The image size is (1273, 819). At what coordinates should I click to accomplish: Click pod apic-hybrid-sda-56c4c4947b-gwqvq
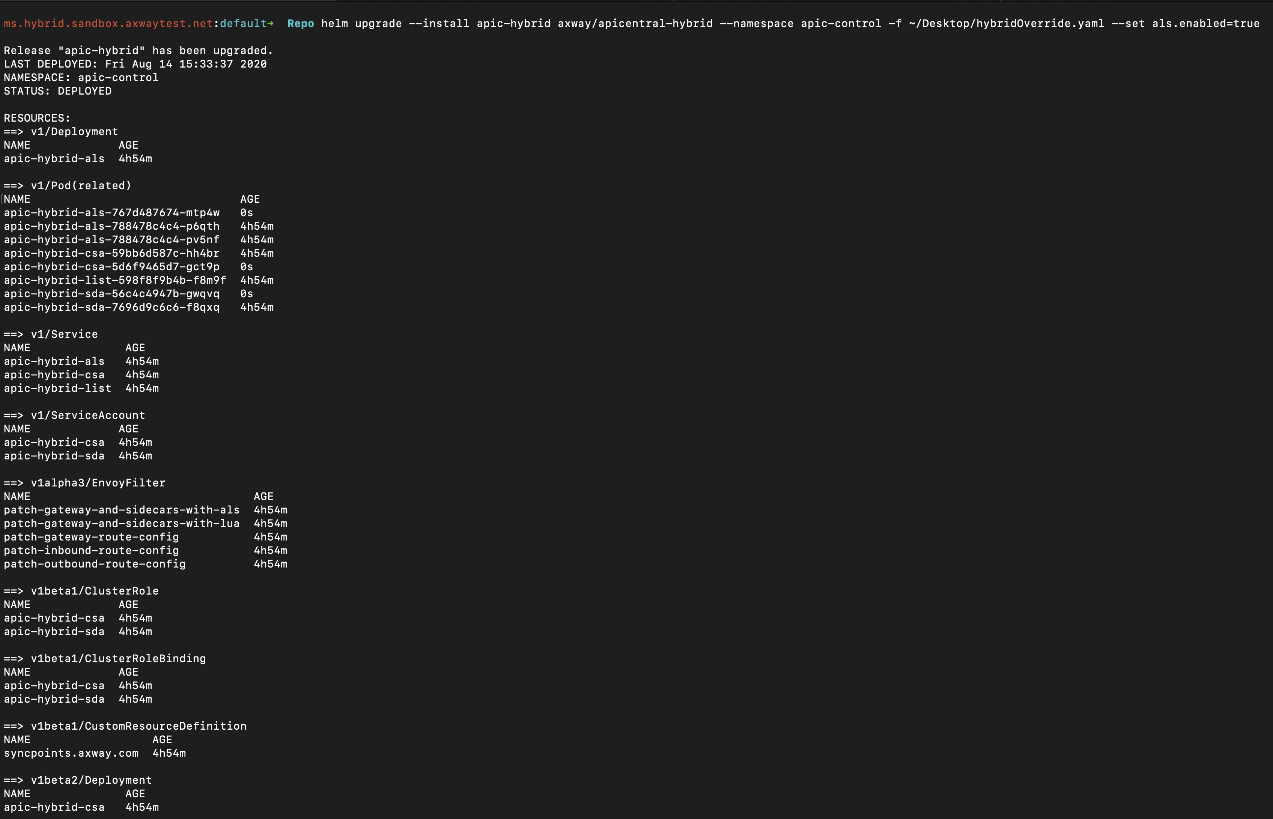click(111, 294)
